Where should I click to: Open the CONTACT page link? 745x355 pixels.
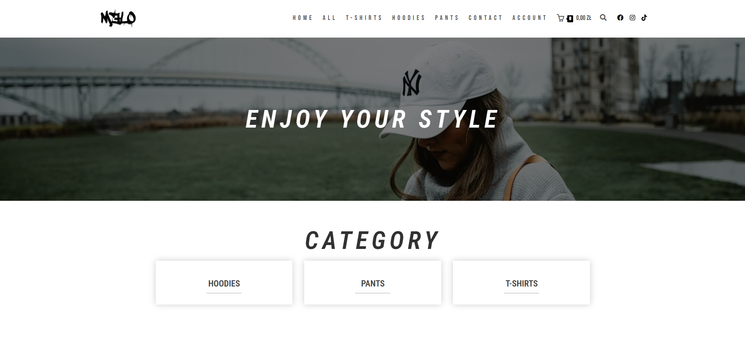[486, 18]
